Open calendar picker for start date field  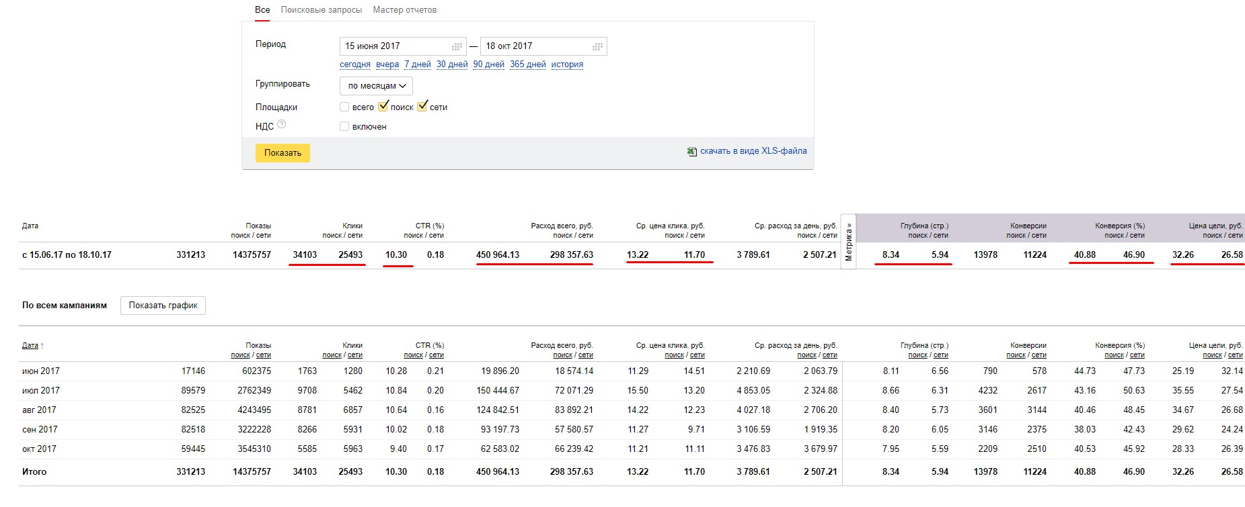(457, 46)
